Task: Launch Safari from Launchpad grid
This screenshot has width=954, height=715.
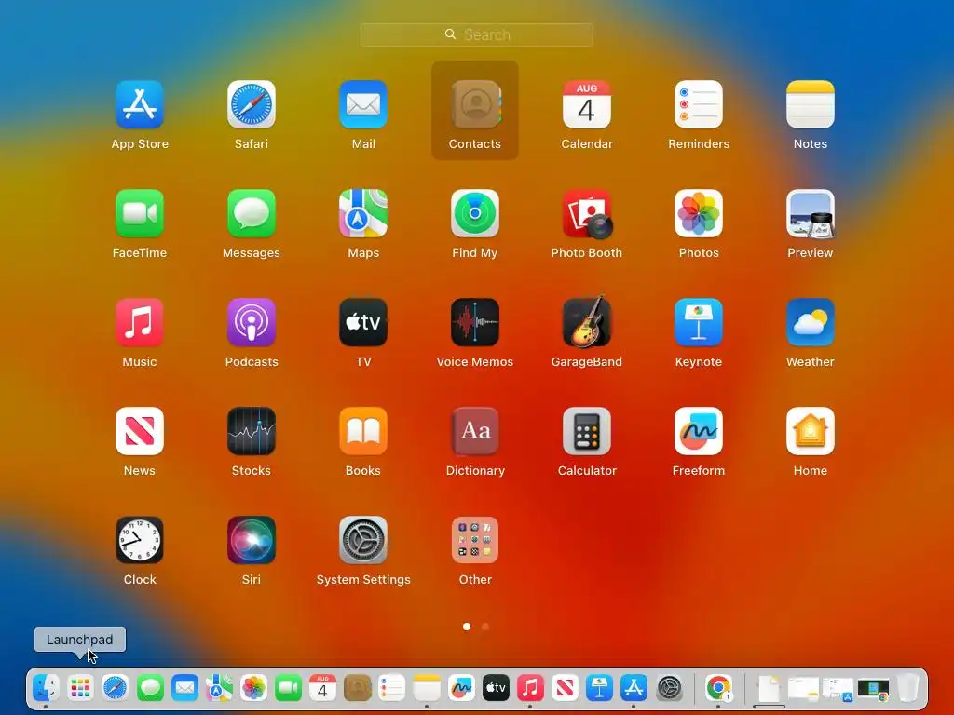Action: pyautogui.click(x=252, y=104)
